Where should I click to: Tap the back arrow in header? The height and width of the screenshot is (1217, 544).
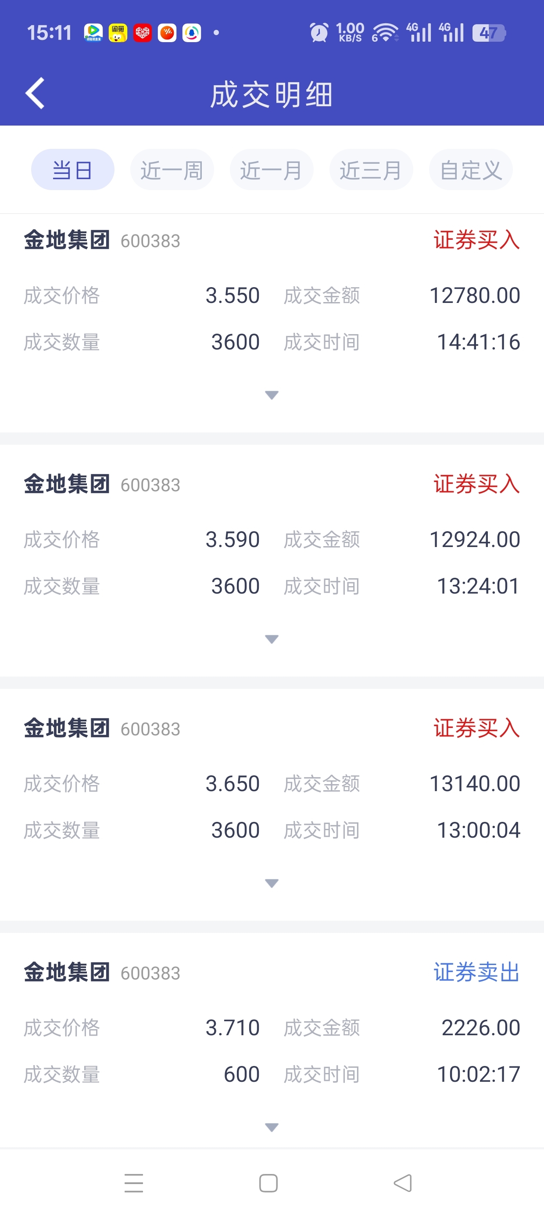pos(35,93)
